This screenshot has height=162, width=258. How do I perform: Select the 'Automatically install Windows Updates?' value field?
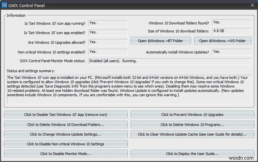231,52
